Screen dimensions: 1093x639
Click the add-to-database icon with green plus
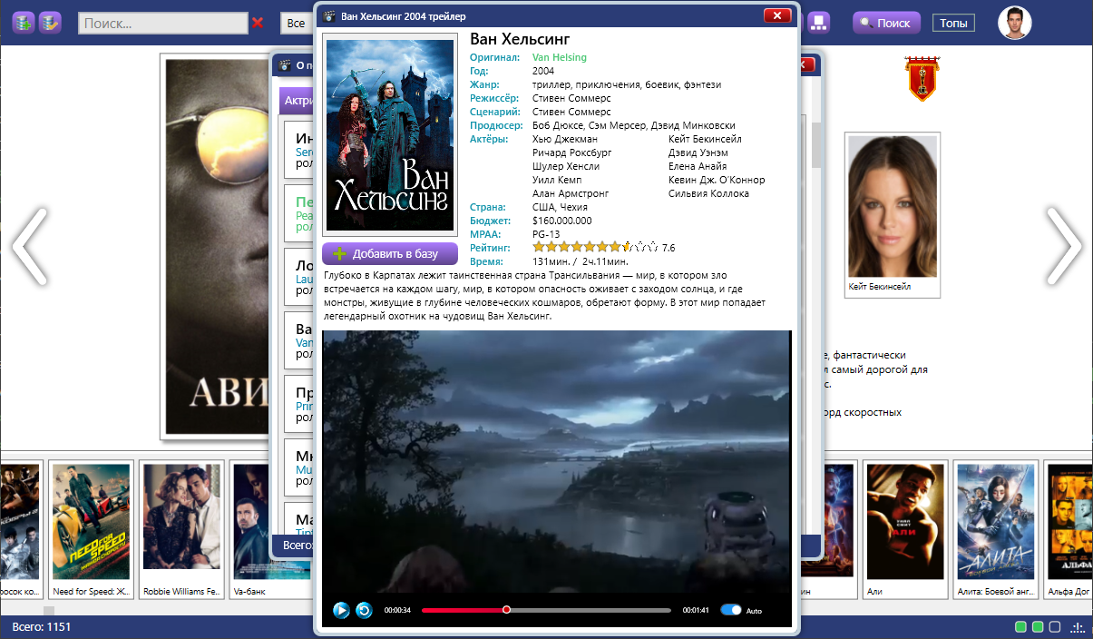[x=24, y=23]
